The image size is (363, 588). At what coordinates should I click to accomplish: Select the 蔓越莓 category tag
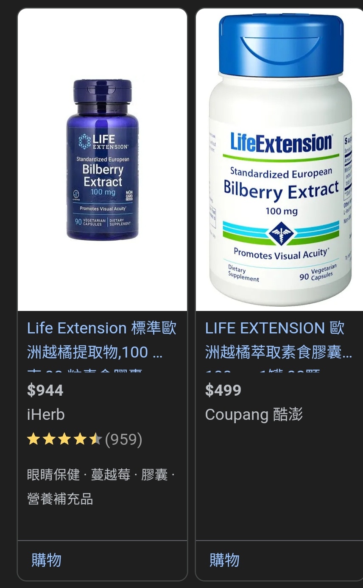click(111, 474)
